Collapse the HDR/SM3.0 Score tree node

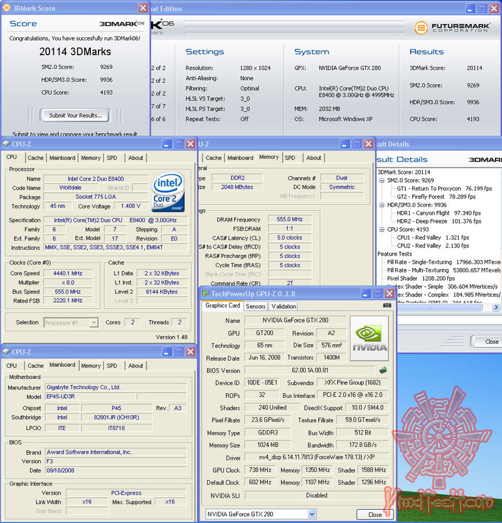[x=382, y=205]
